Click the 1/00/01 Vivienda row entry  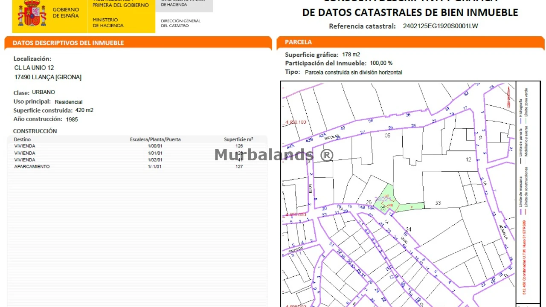coord(155,146)
